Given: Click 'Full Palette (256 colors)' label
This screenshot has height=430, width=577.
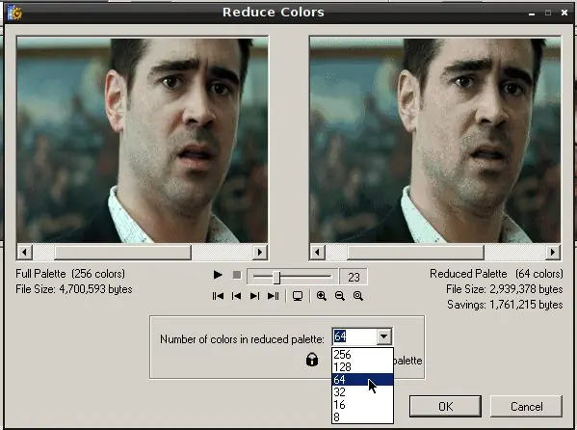Looking at the screenshot, I should [70, 274].
